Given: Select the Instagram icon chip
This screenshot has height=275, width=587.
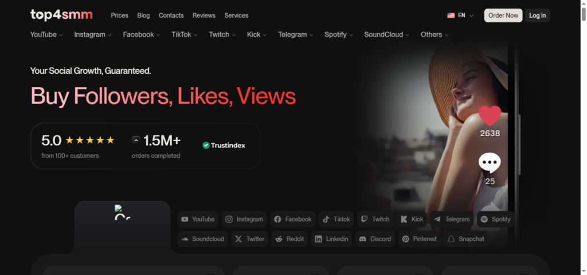Looking at the screenshot, I should (244, 220).
